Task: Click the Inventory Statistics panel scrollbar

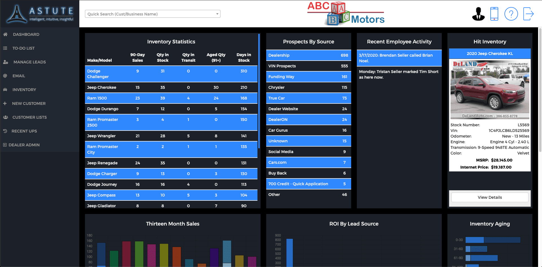Action: click(259, 91)
